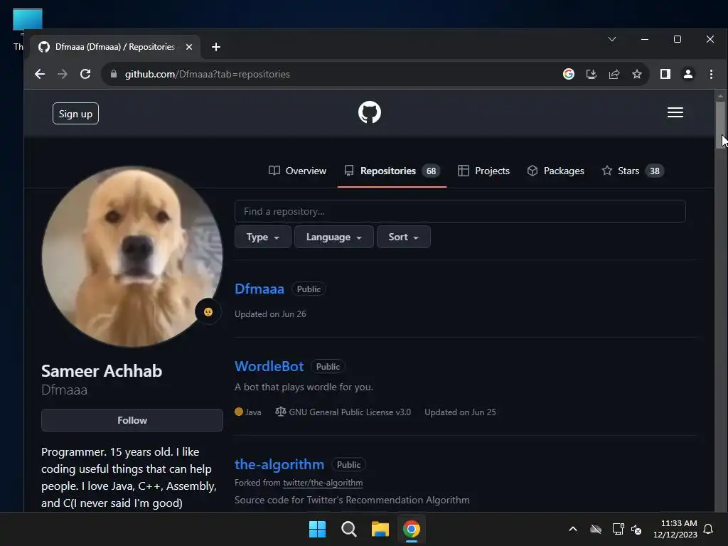Image resolution: width=728 pixels, height=546 pixels.
Task: Toggle the Chrome side panel
Action: (x=665, y=74)
